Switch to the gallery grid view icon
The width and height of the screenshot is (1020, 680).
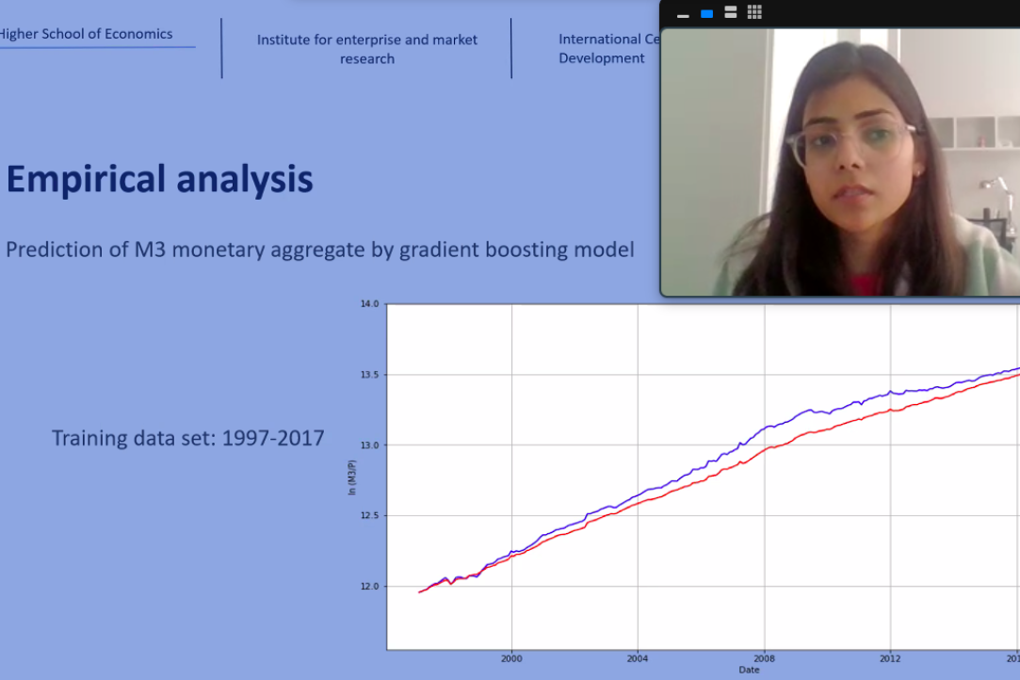754,12
